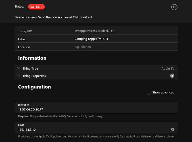The width and height of the screenshot is (192, 142).
Task: Clear the Host field with the X icon
Action: [x=173, y=130]
